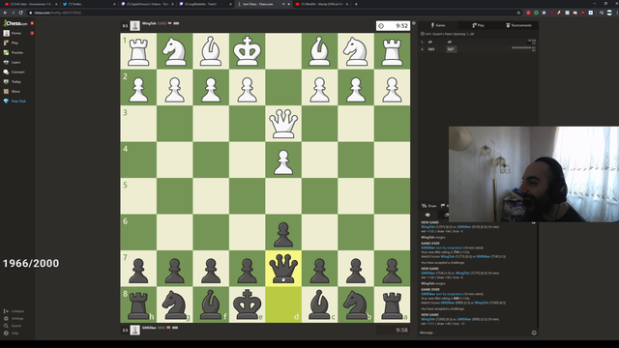The height and width of the screenshot is (348, 619).
Task: Click move d4 in the move list
Action: tap(429, 42)
